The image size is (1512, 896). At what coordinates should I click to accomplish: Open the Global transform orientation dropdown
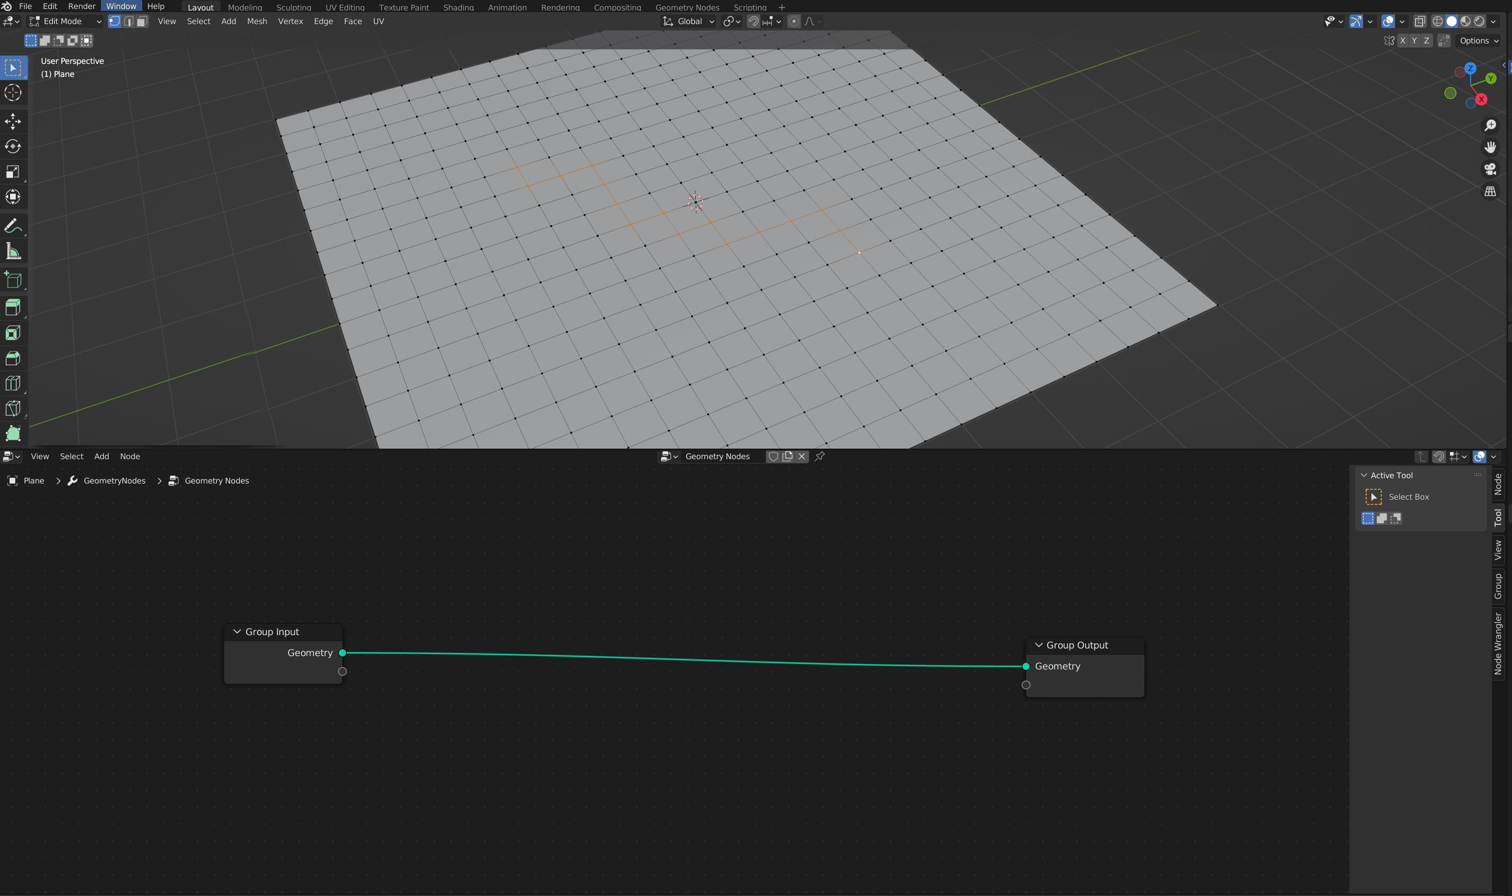pos(689,21)
